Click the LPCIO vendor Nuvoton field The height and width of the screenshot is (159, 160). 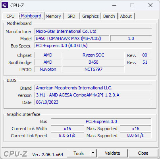(x=48, y=69)
